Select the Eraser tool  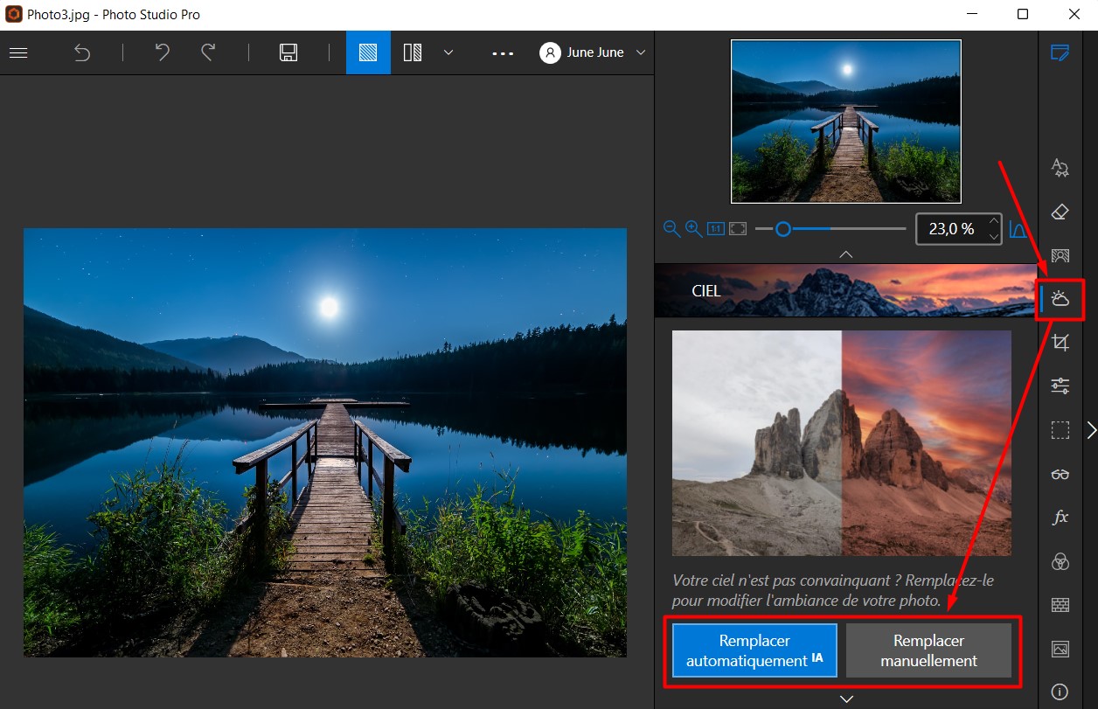click(x=1060, y=212)
